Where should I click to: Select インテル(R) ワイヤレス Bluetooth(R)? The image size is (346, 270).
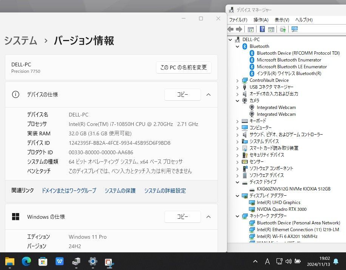point(289,74)
